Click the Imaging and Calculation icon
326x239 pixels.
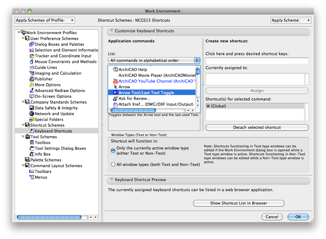tap(32, 73)
